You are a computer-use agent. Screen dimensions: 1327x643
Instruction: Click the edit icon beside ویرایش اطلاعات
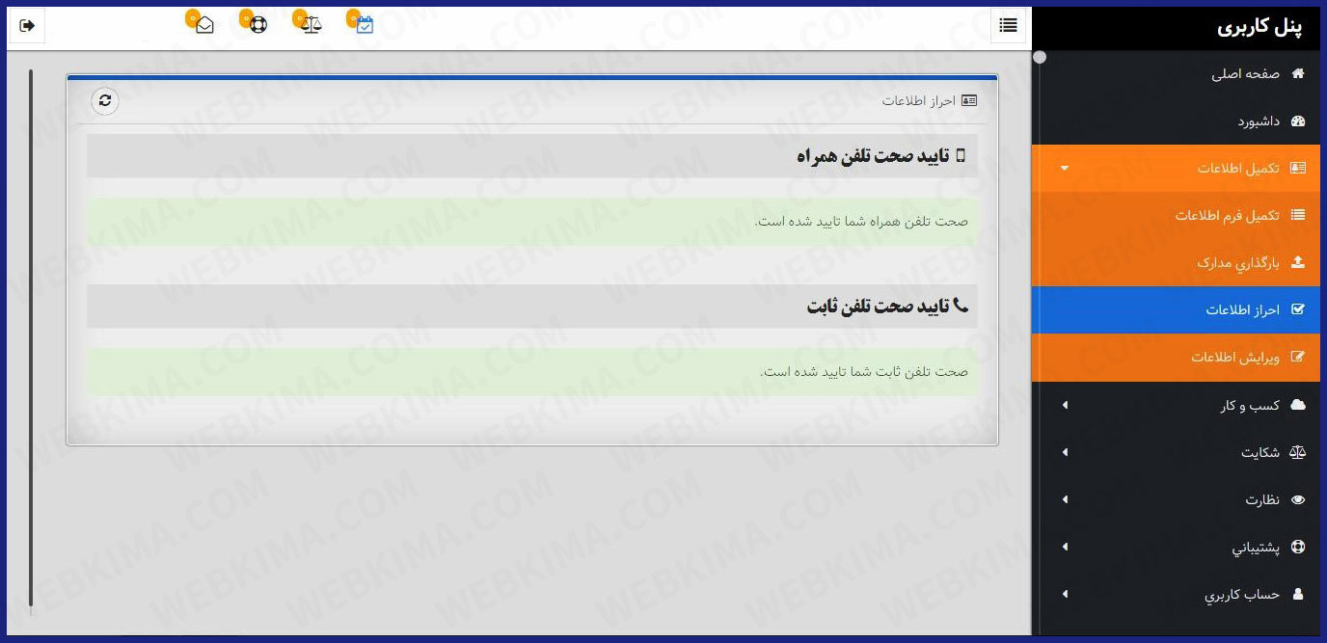tap(1298, 357)
